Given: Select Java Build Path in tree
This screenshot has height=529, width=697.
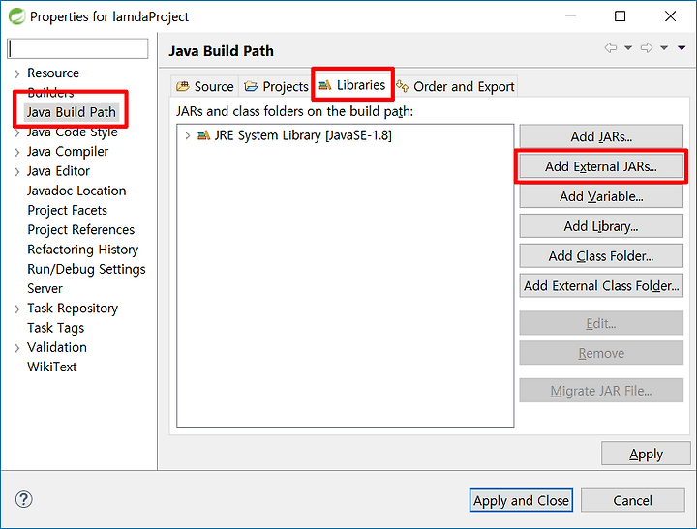Looking at the screenshot, I should (71, 112).
